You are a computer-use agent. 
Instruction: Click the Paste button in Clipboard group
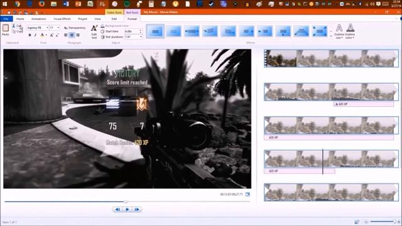6,30
